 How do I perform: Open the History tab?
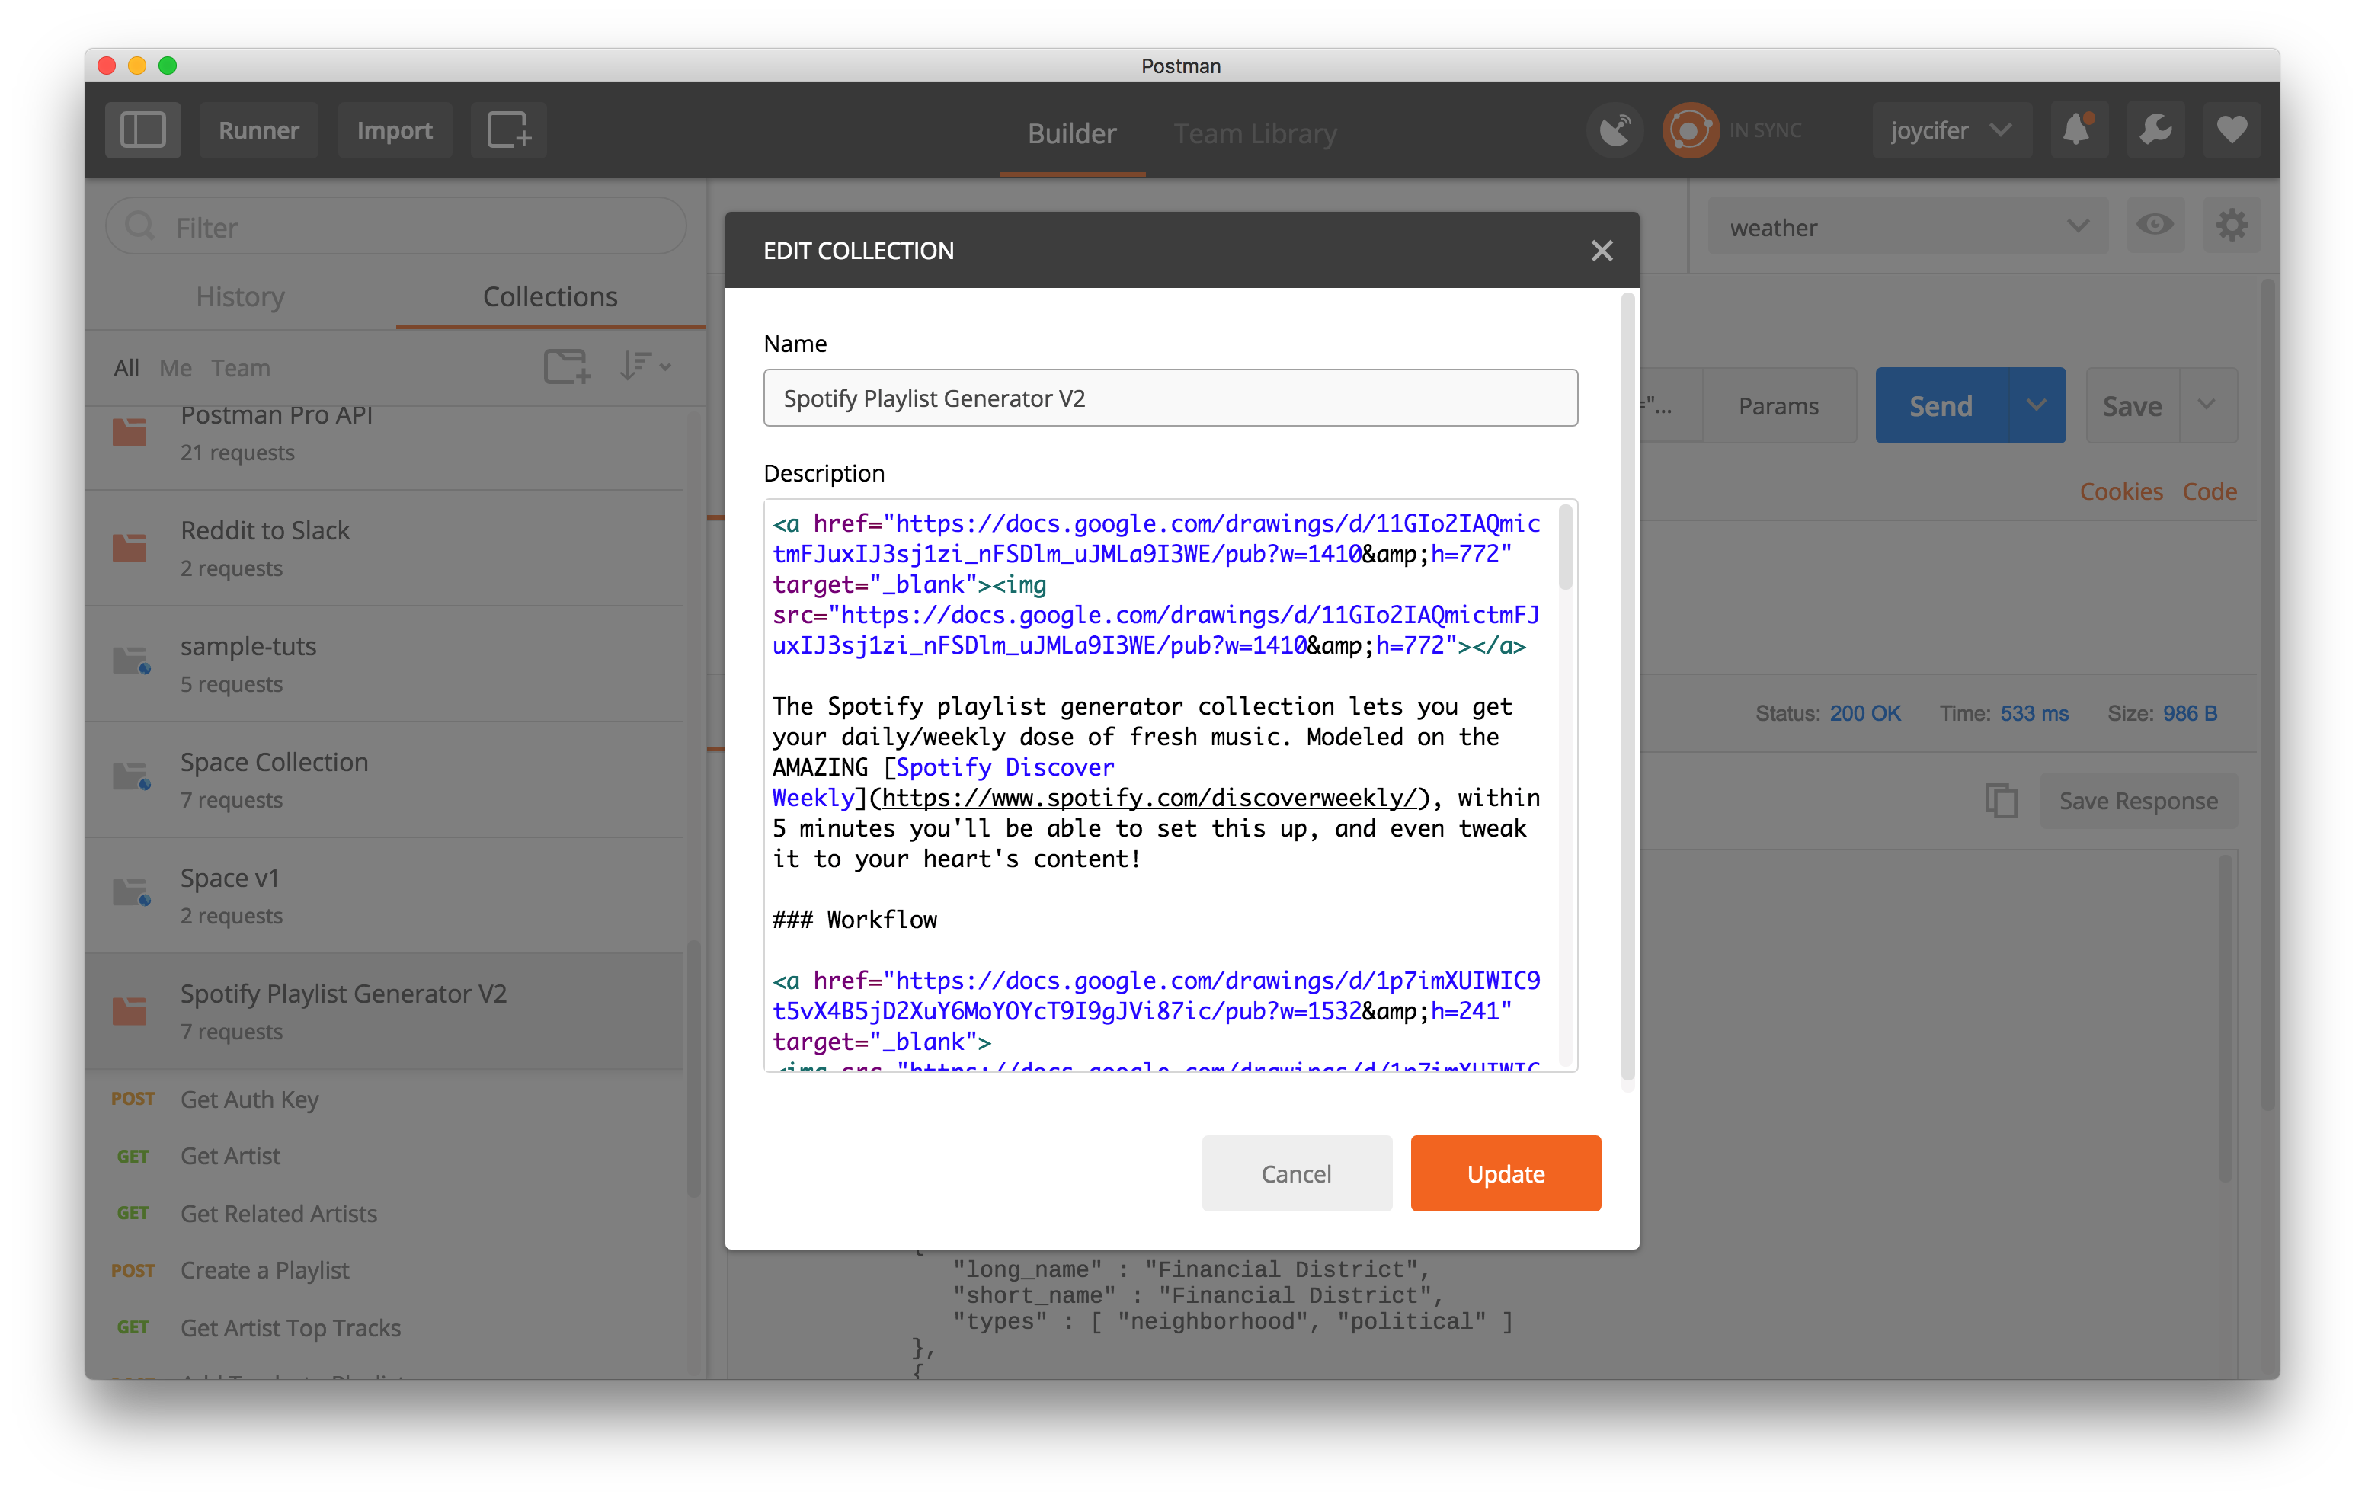pos(241,296)
